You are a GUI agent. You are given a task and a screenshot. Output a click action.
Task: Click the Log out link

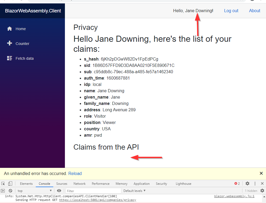231,11
